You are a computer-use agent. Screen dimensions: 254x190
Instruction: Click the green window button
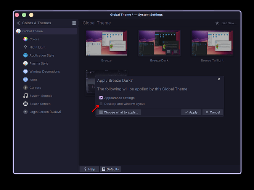pos(24,15)
